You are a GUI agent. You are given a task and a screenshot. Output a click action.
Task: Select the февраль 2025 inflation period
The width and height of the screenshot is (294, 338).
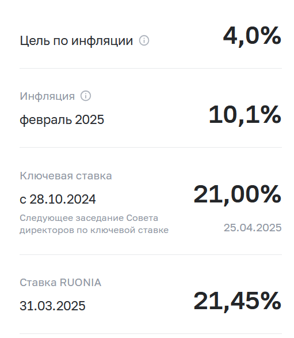click(x=62, y=119)
